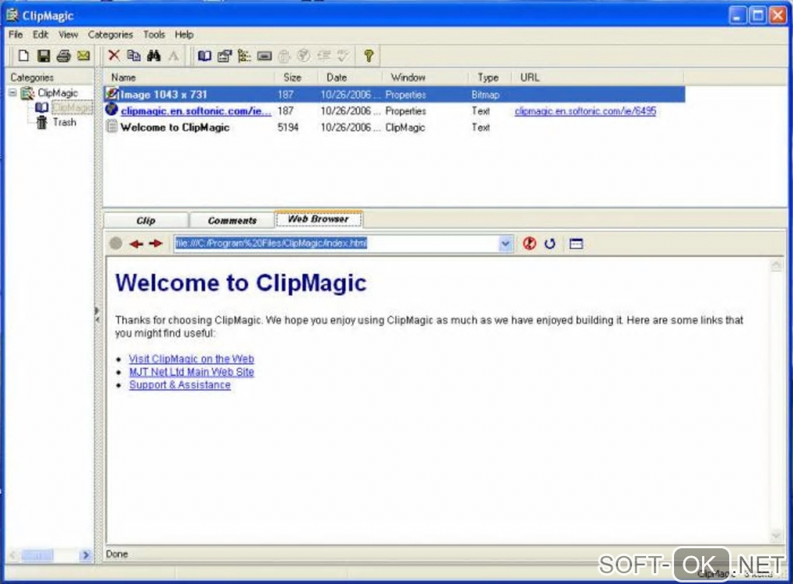Click the grey keyboard-like toolbar icon
Screen dimensions: 793x584
[264, 56]
